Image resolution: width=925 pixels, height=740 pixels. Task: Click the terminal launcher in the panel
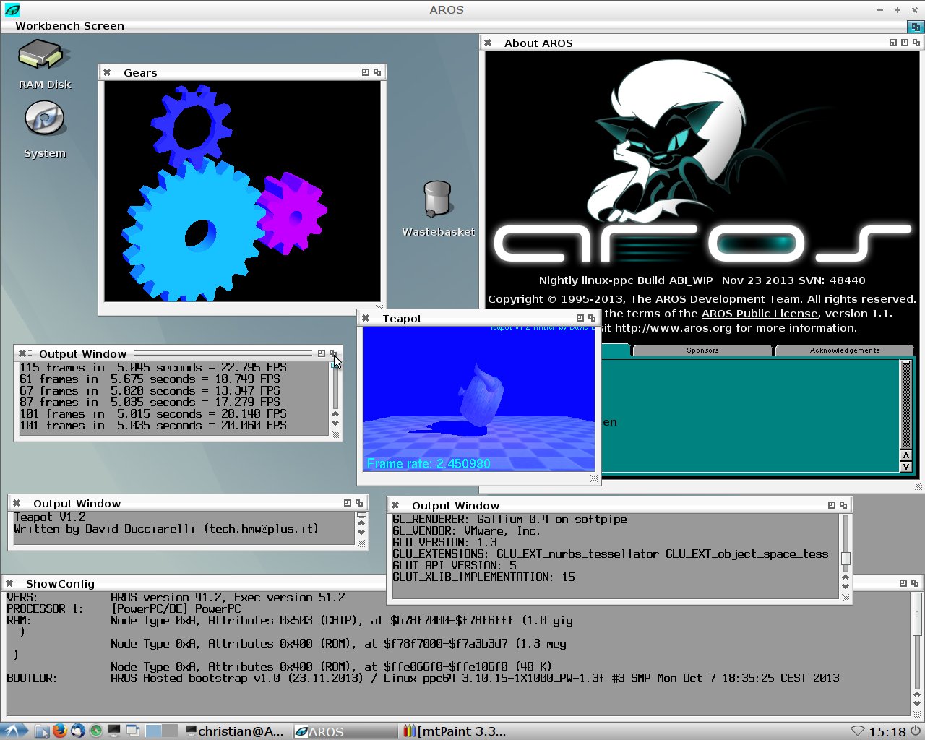point(114,731)
